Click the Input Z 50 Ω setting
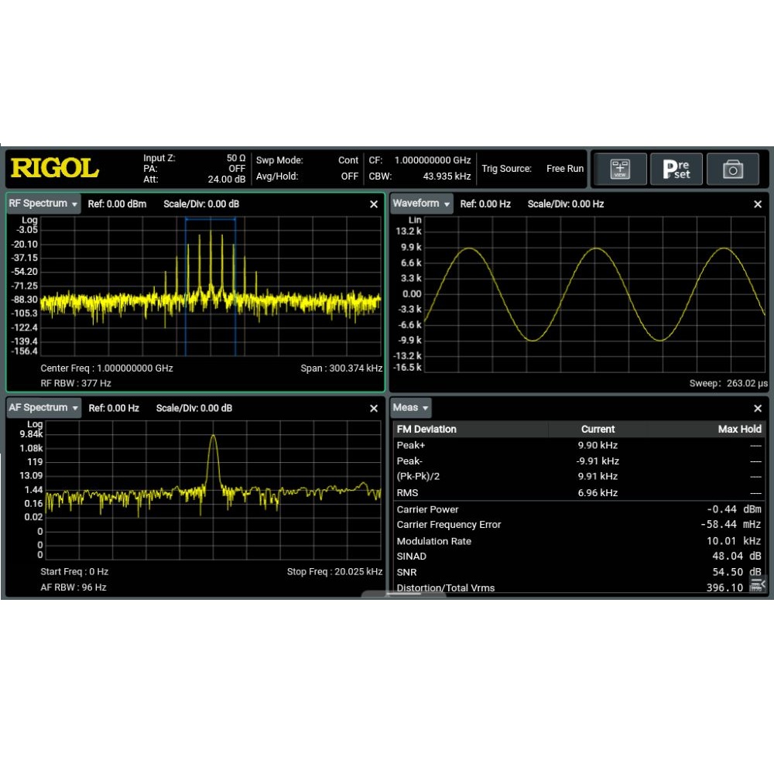774x774 pixels. click(194, 158)
